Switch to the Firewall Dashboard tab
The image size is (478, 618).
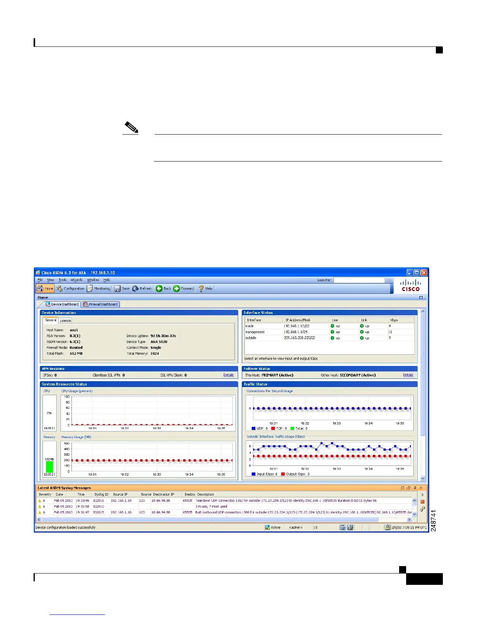(x=100, y=304)
